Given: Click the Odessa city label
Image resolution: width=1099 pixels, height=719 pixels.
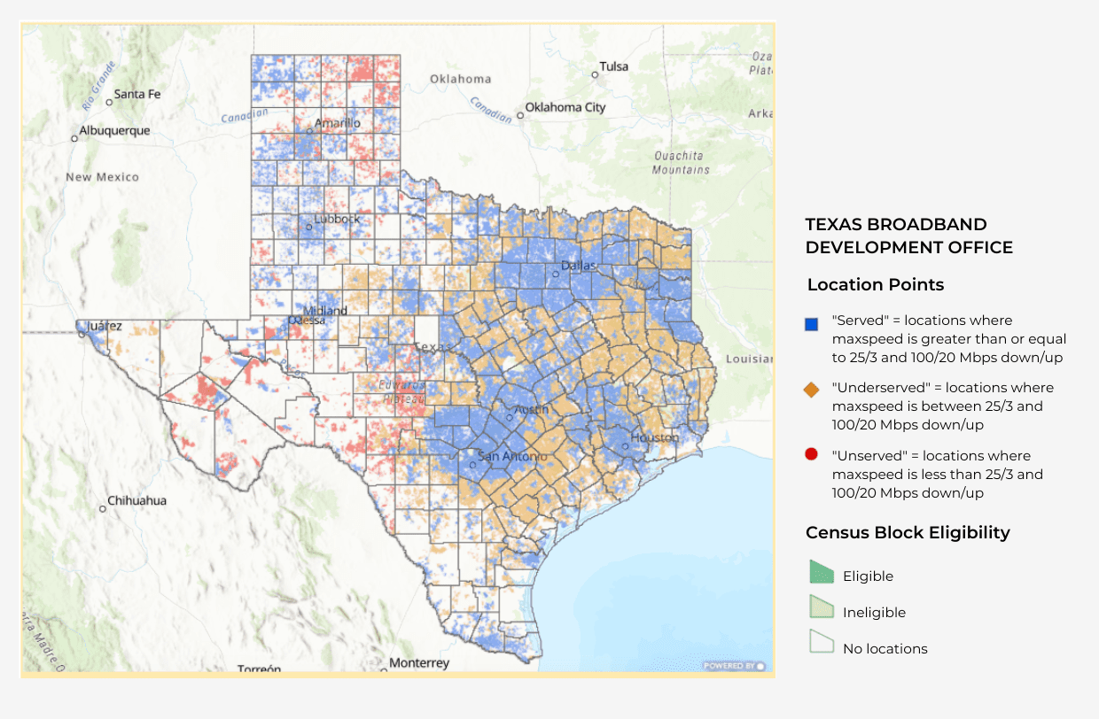Looking at the screenshot, I should [x=308, y=321].
